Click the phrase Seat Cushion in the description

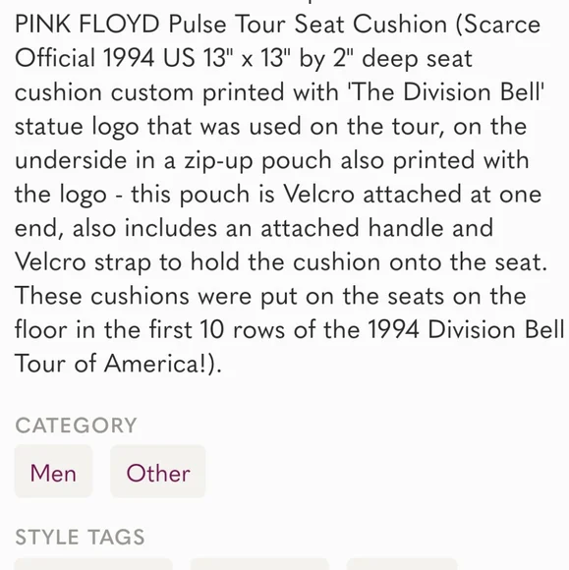370,25
